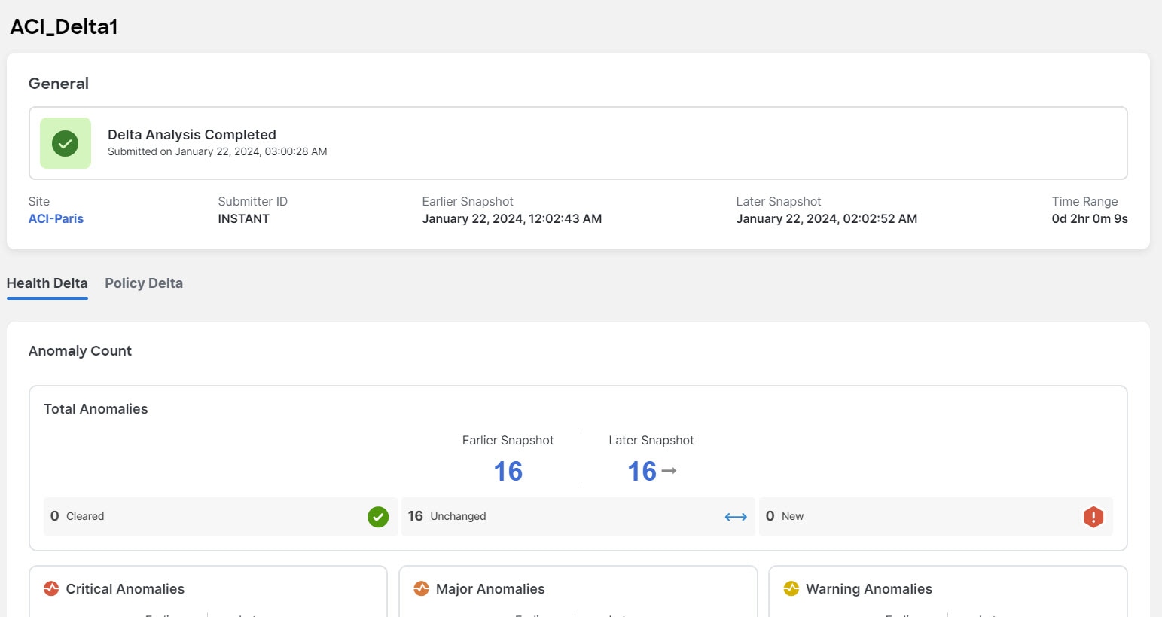Click the Time Range 0d 2hr 0m 9s value

[x=1090, y=219]
